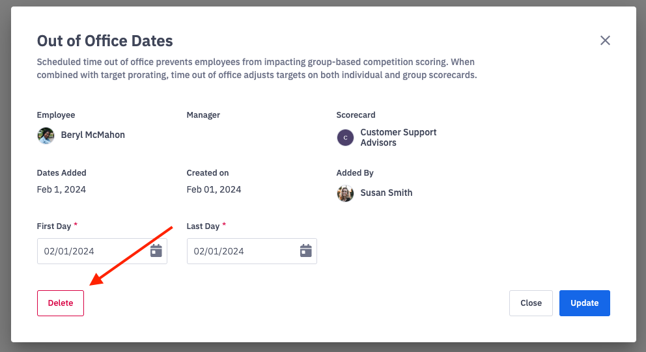646x352 pixels.
Task: Click the Manager field label
Action: 203,115
